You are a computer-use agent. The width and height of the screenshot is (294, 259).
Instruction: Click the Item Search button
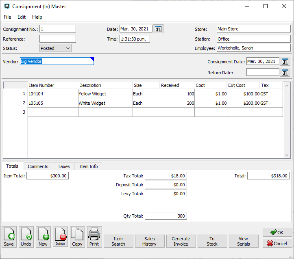(x=118, y=241)
